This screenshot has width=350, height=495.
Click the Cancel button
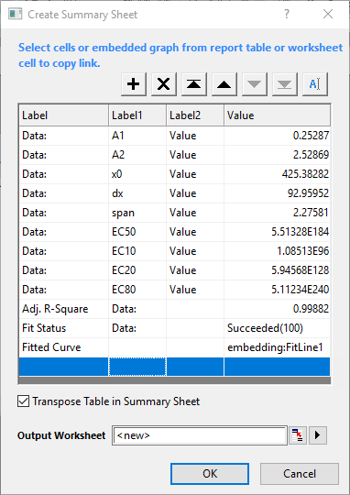[300, 474]
